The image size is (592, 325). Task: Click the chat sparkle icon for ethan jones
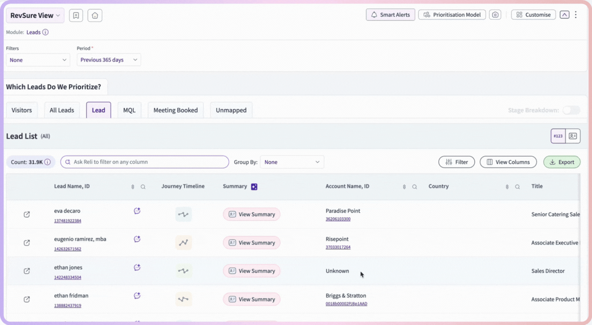(x=137, y=267)
